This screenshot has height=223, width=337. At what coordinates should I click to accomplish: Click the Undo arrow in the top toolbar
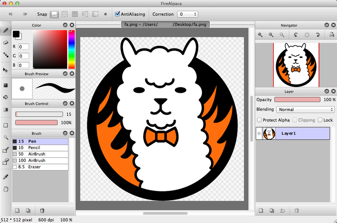pos(10,14)
